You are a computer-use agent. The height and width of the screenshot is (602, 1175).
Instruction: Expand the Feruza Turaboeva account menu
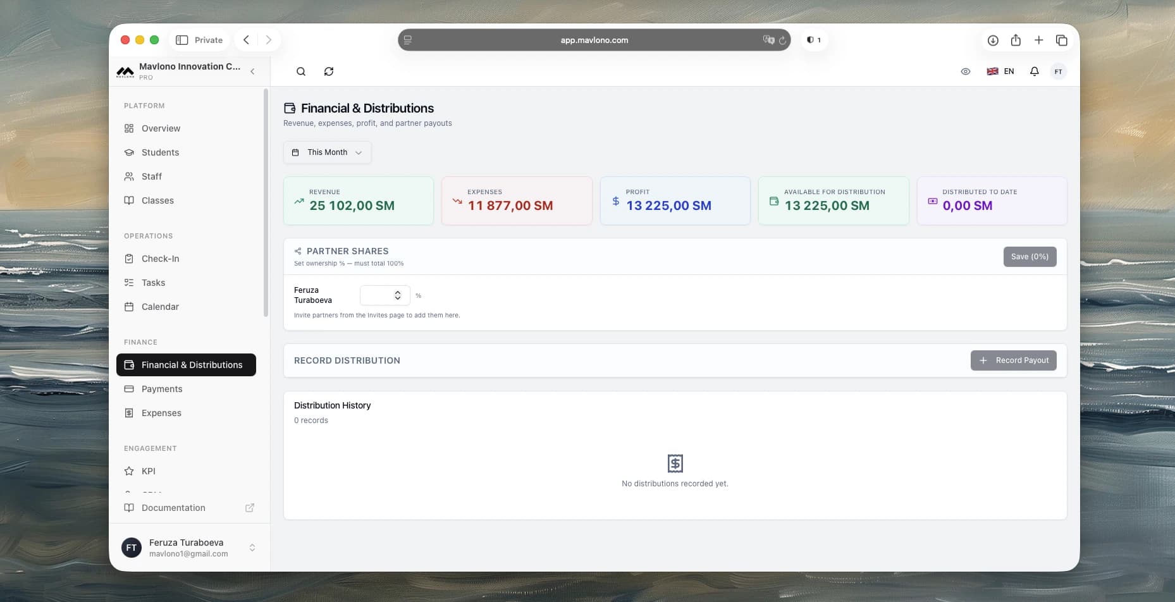252,548
